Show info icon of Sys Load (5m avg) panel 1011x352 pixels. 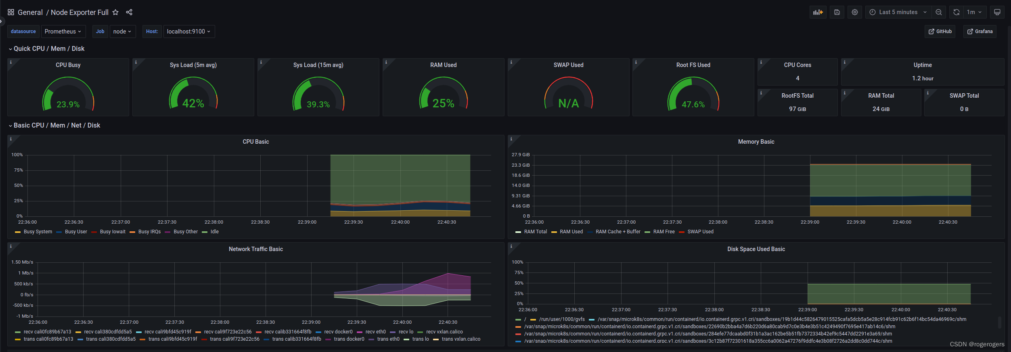pyautogui.click(x=136, y=62)
